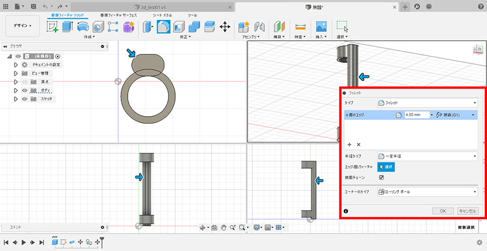Click the plus icon to add an edge selection set
487x251 pixels.
pyautogui.click(x=349, y=145)
